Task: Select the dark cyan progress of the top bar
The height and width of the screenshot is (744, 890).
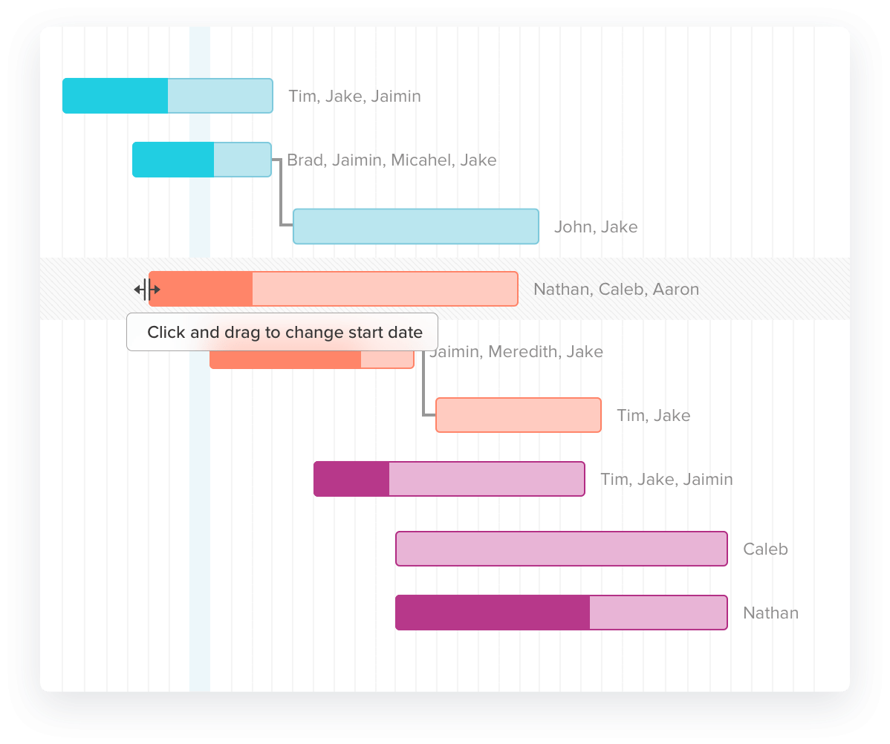Action: 115,96
